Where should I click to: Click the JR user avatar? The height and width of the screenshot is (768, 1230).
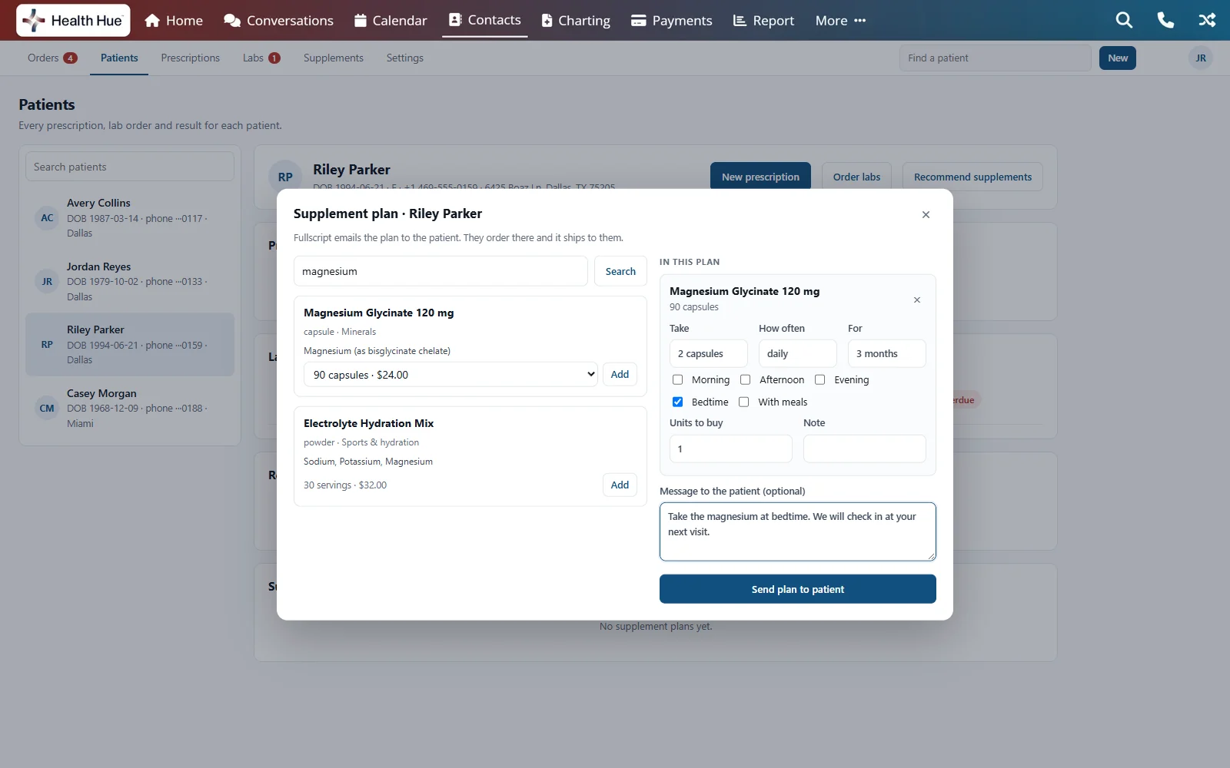tap(1200, 58)
